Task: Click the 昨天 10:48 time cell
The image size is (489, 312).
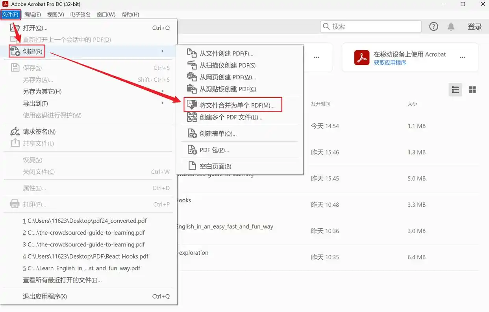Action: [325, 205]
